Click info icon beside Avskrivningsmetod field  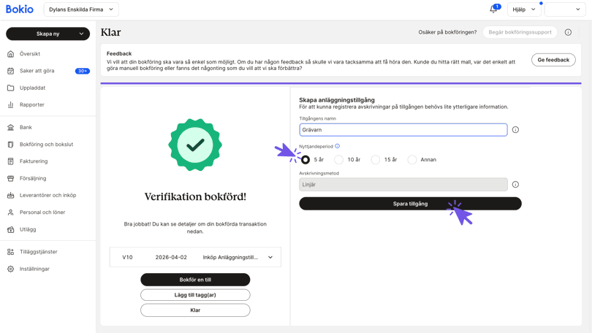(x=515, y=185)
